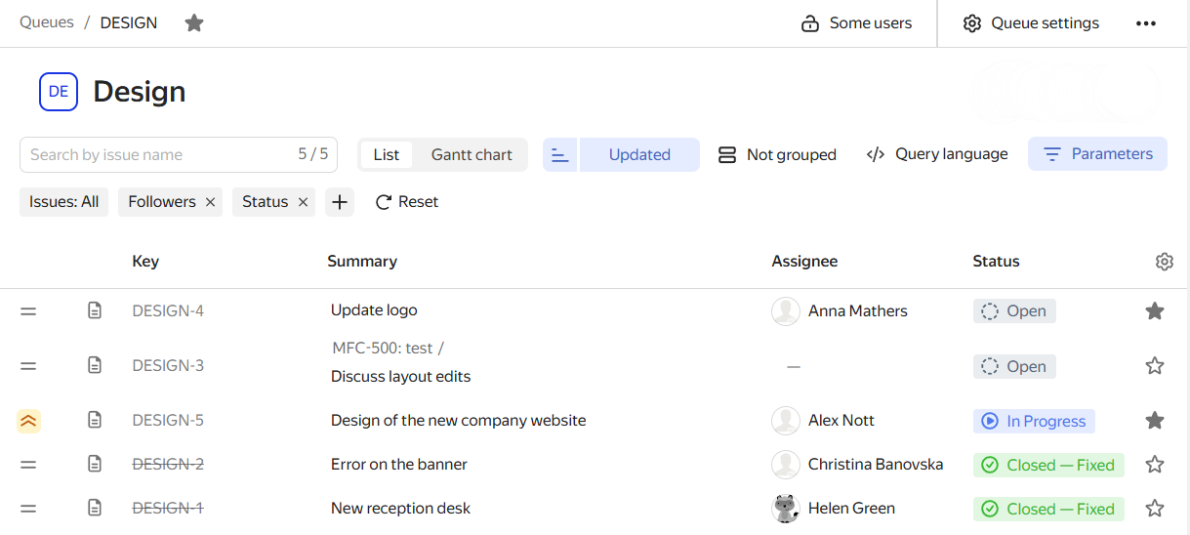Click the Reset filters button
1190x535 pixels.
point(407,202)
